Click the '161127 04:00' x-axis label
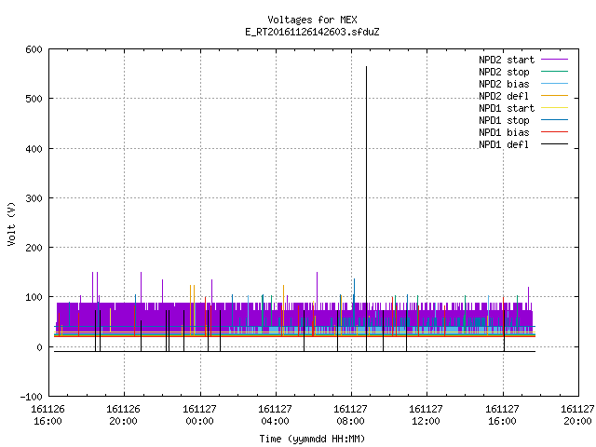 click(276, 415)
